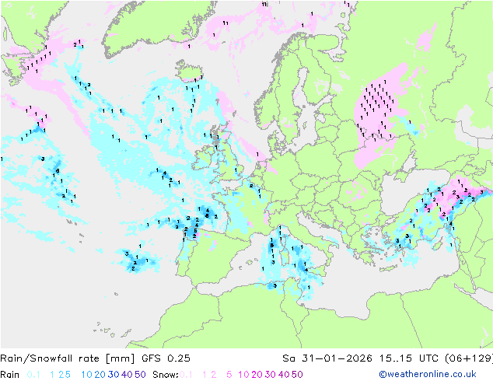Select the Snow 10 legend value

coord(243,375)
